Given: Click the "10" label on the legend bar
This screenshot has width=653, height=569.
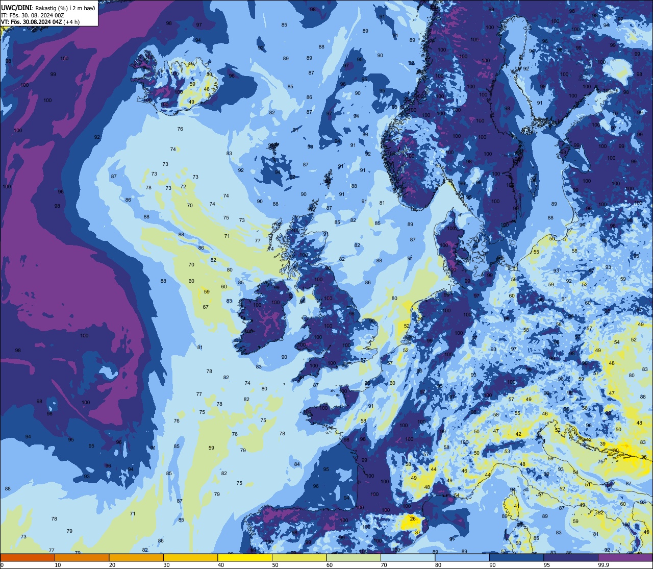Looking at the screenshot, I should 58,565.
